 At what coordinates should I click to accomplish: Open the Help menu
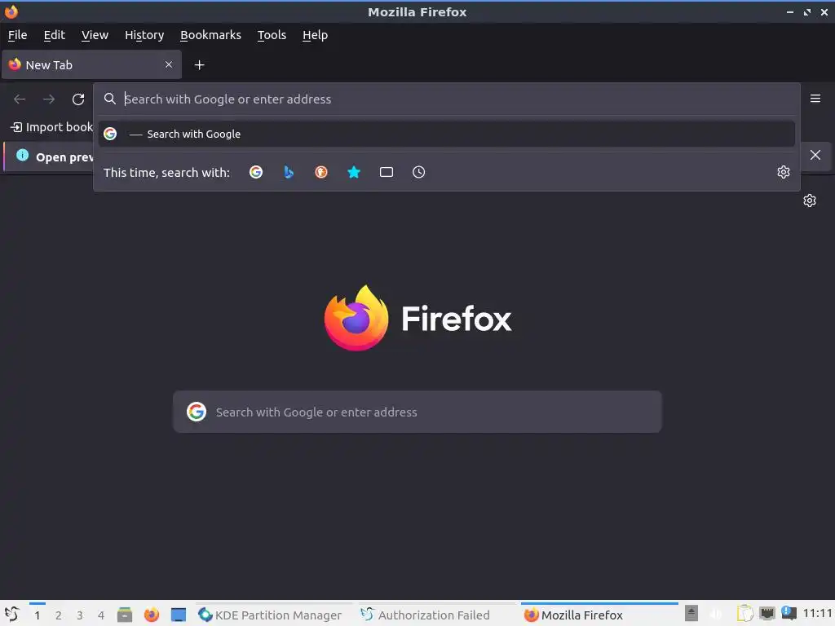[x=315, y=35]
